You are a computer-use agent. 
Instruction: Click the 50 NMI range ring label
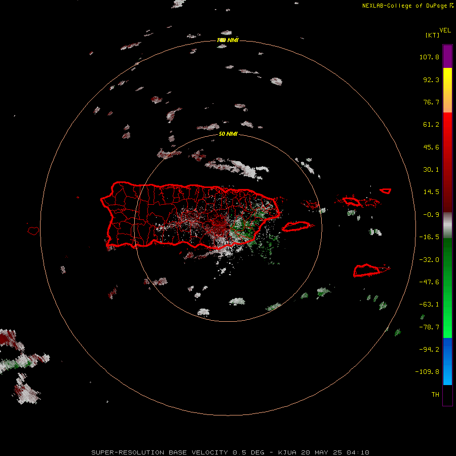(x=228, y=134)
